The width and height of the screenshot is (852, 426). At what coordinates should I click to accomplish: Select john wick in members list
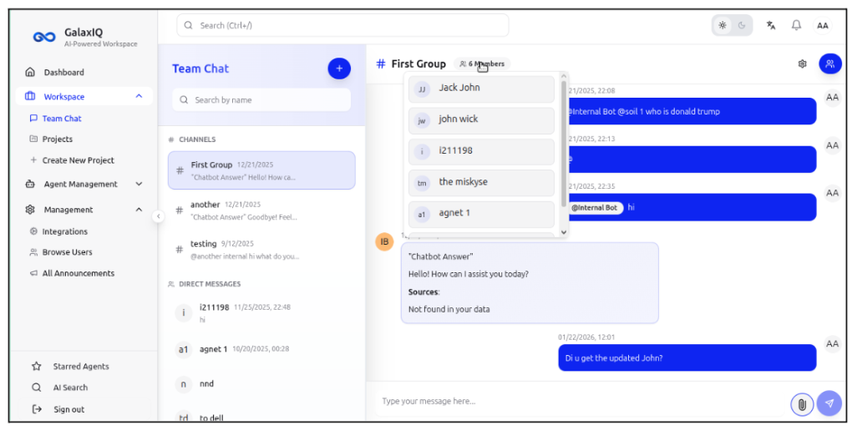[x=481, y=120]
